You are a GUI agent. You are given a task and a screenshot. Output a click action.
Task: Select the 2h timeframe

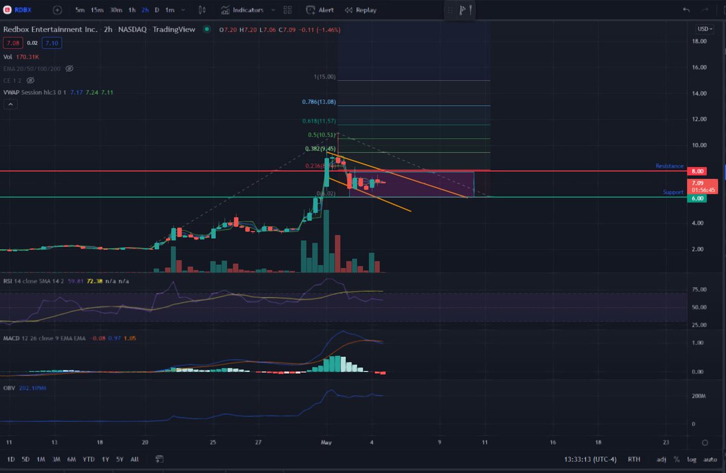[x=145, y=10]
